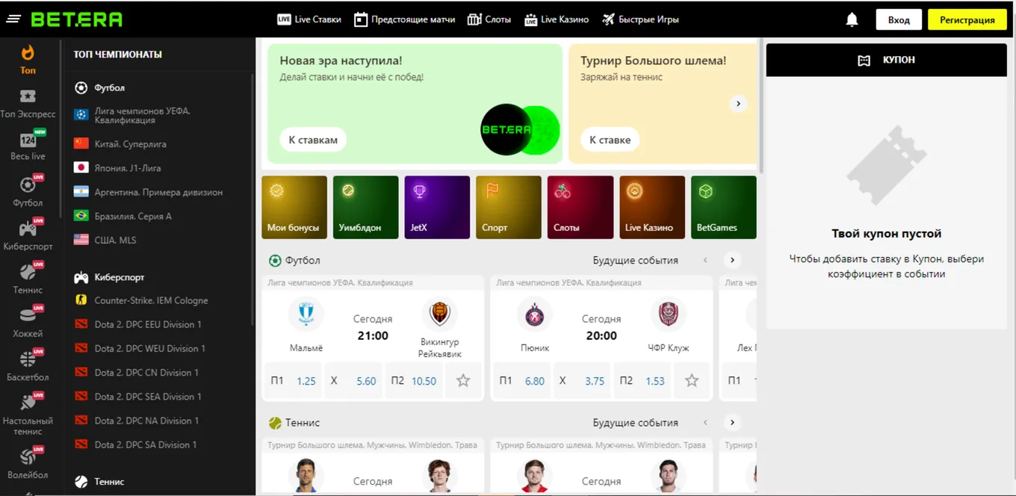
Task: Open Будущие события link in Теннис section
Action: point(636,422)
